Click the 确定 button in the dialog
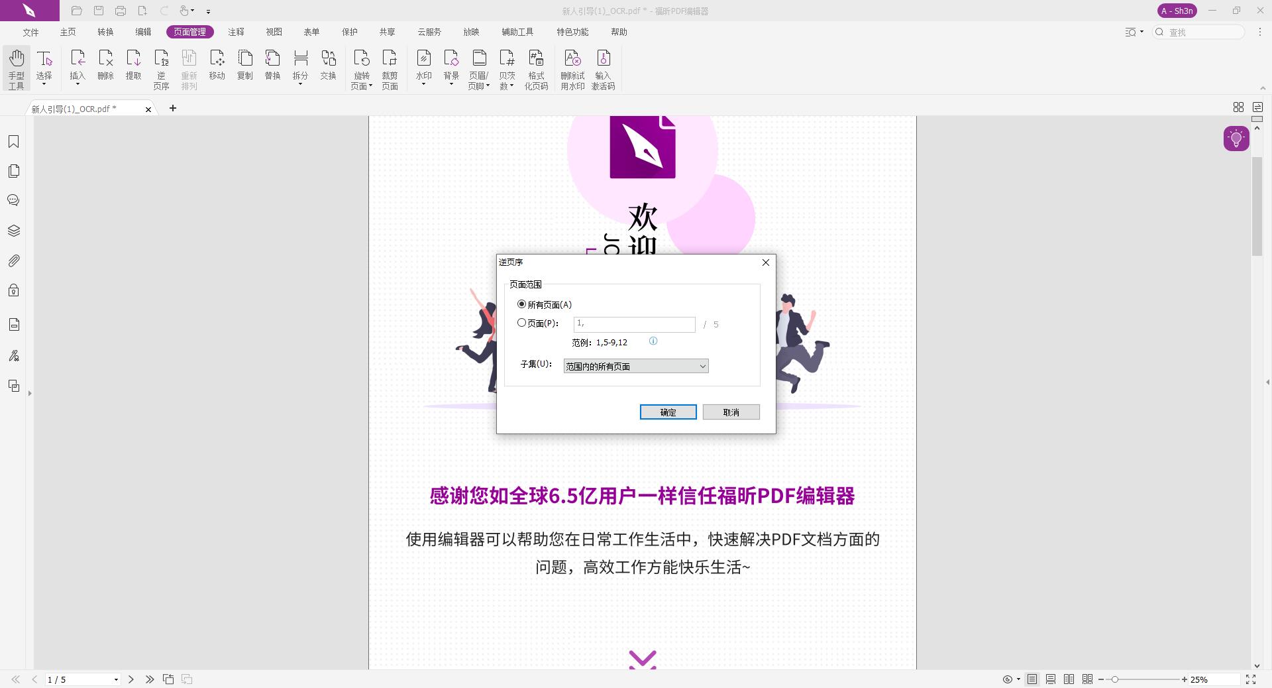 click(x=668, y=412)
